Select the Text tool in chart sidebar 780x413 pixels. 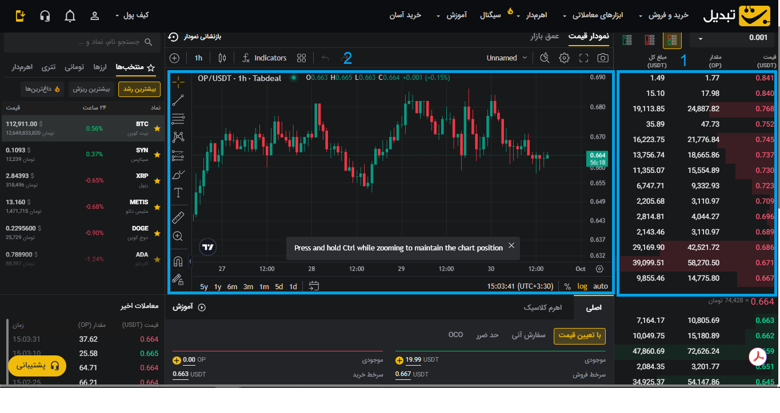point(178,193)
